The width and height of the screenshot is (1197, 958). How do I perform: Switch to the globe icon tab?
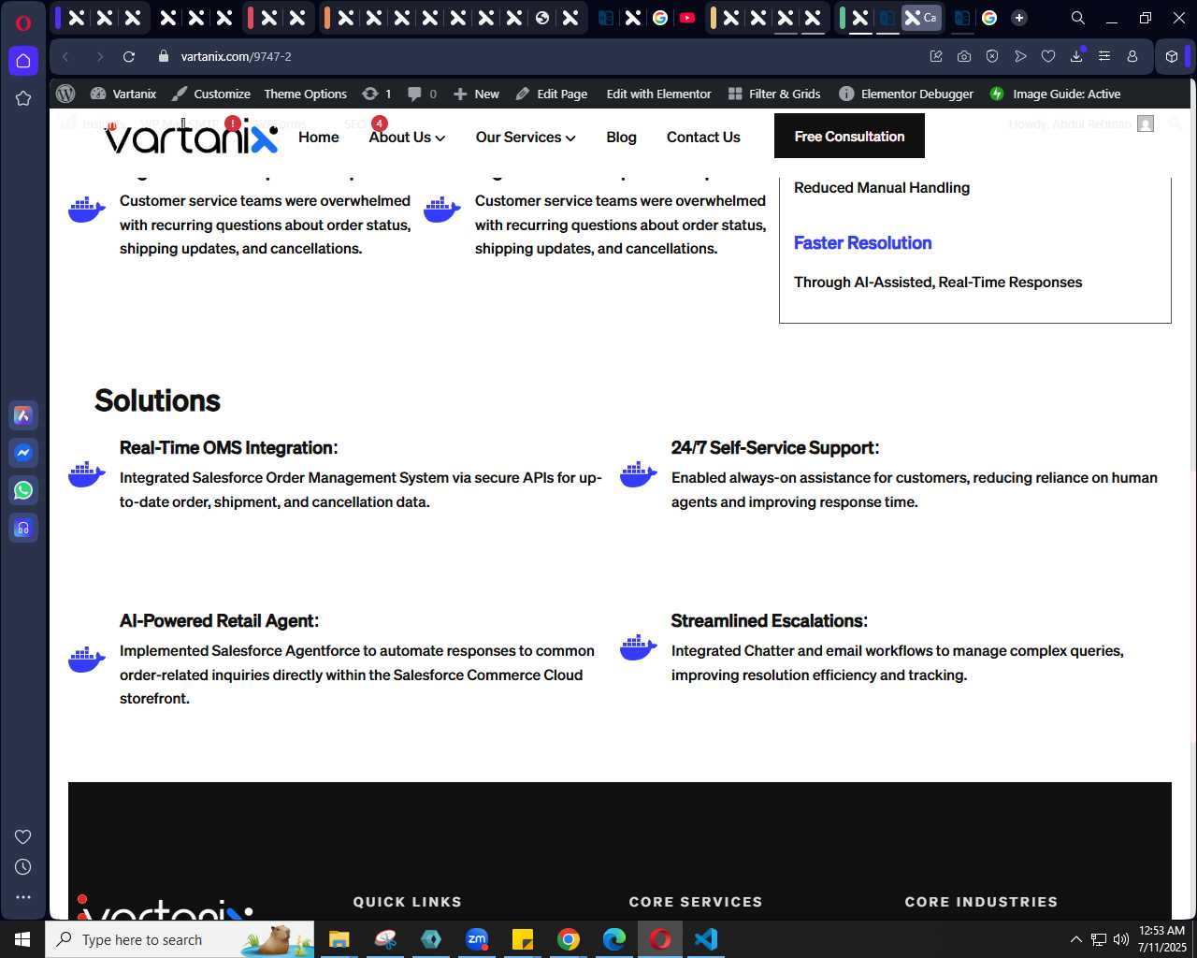click(x=542, y=18)
